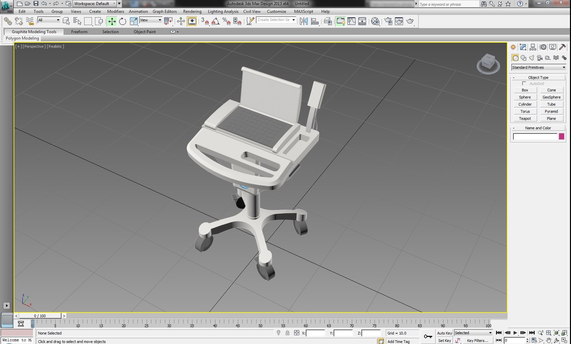Toggle the 3D Snap magnet icon
The image size is (571, 344).
pos(205,21)
